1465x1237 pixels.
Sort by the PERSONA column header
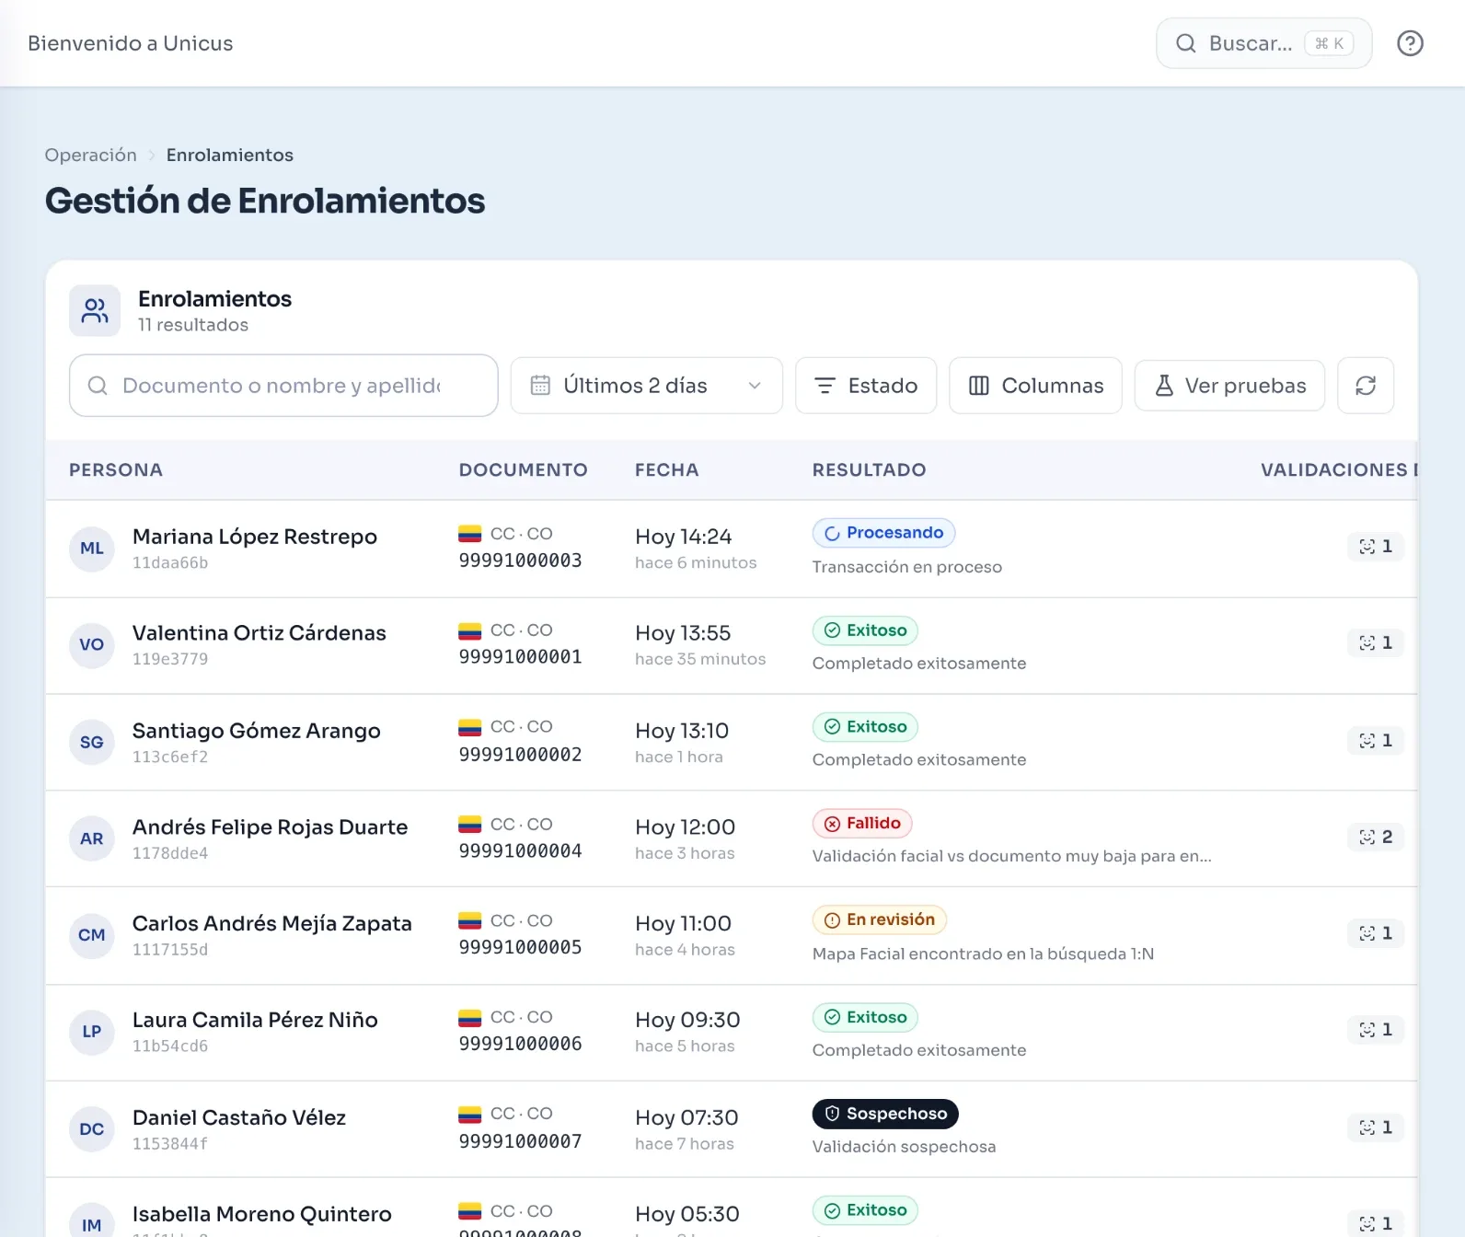click(116, 470)
